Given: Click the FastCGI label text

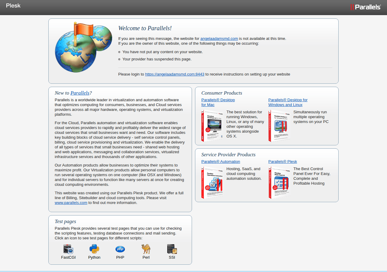Looking at the screenshot, I should click(x=68, y=257).
